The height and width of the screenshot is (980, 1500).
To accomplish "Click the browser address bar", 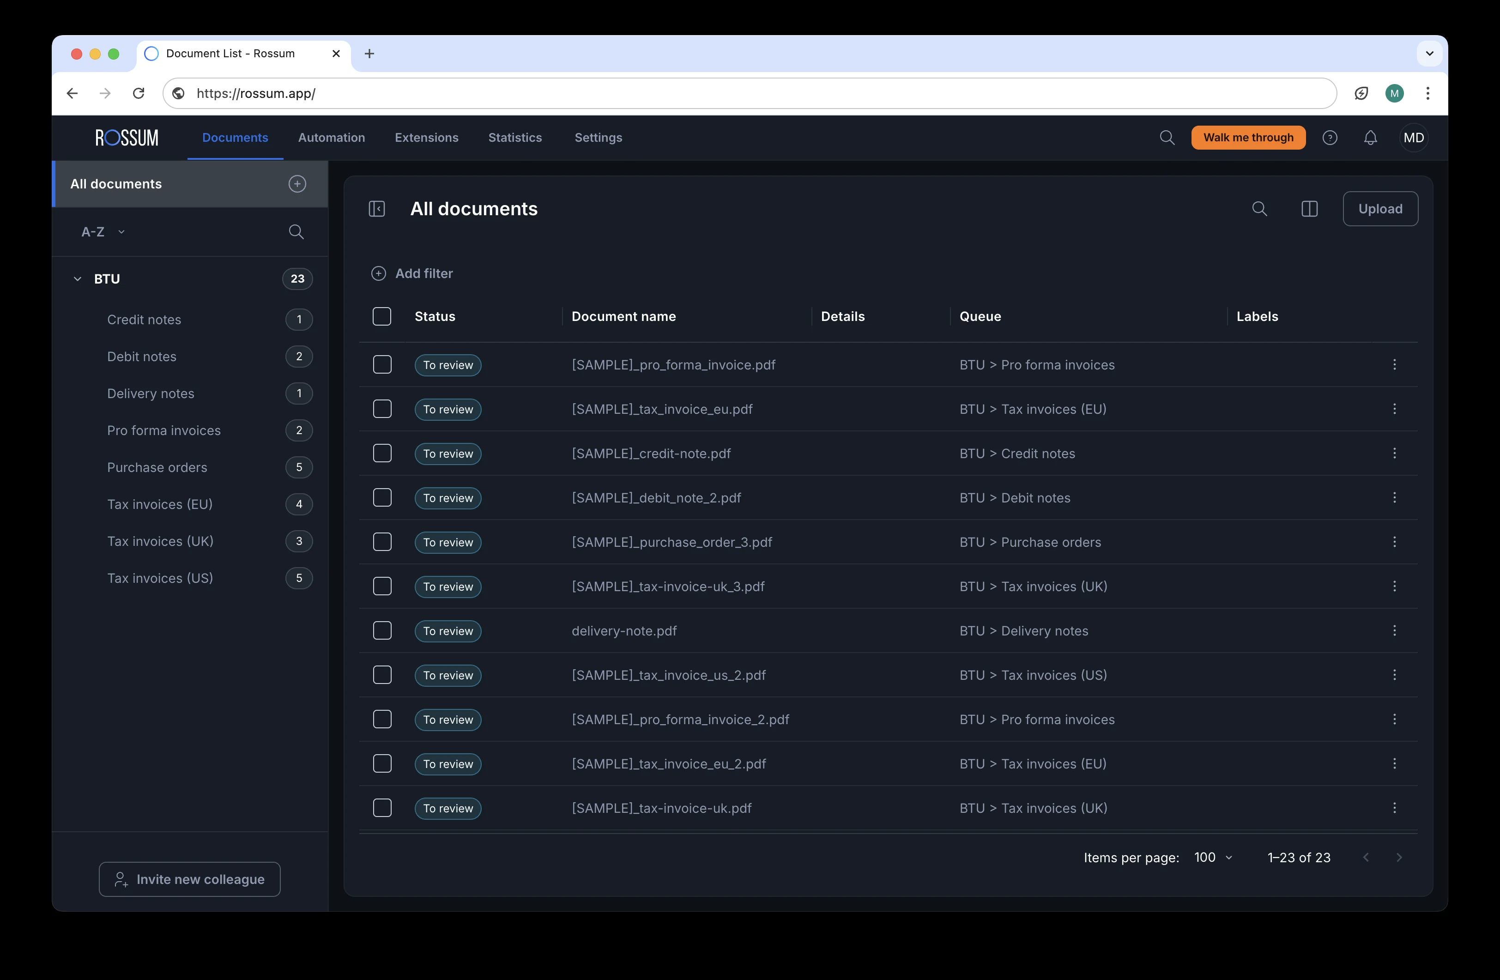I will click(750, 93).
